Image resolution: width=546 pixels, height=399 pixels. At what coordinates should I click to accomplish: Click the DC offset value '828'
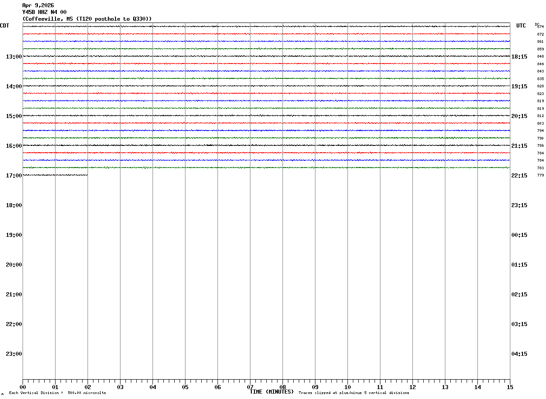541,86
